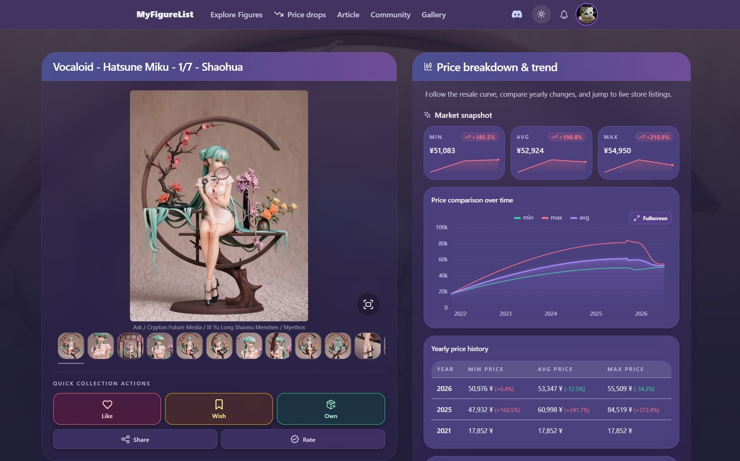Mark the figure as Own
740x461 pixels.
(x=331, y=409)
